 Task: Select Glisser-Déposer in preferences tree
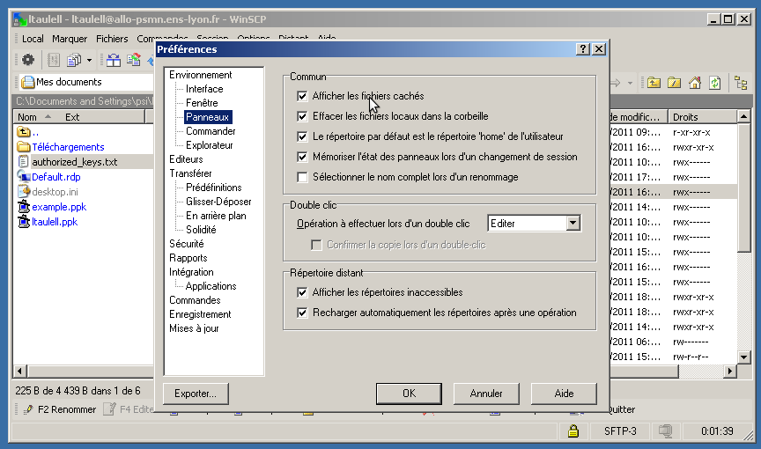(x=218, y=202)
